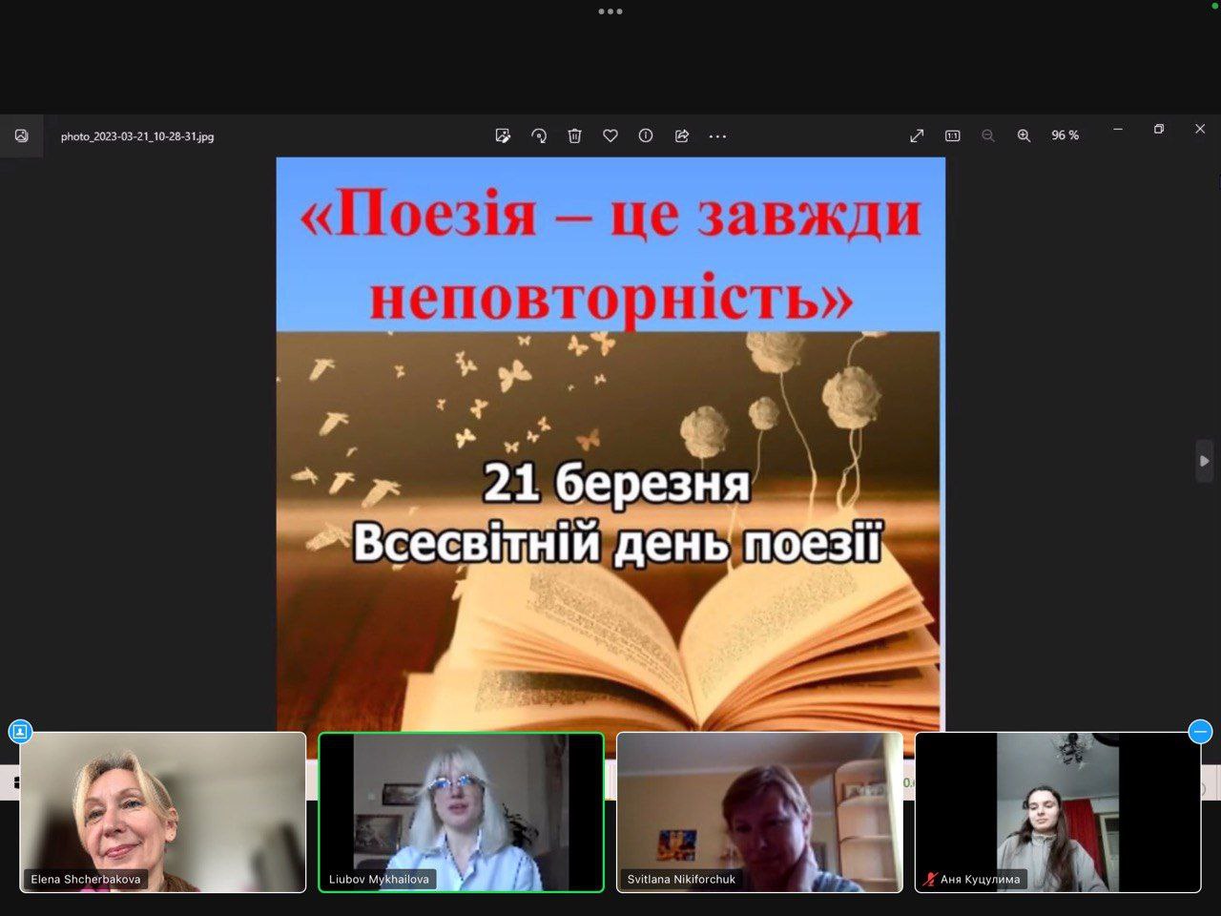Image resolution: width=1221 pixels, height=916 pixels.
Task: Select Liubov Mykhailova's video thumbnail
Action: click(461, 812)
